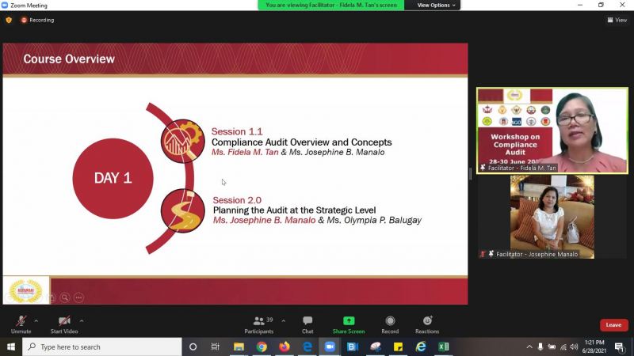The height and width of the screenshot is (356, 634).
Task: Start Video from the Zoom toolbar
Action: tap(63, 321)
